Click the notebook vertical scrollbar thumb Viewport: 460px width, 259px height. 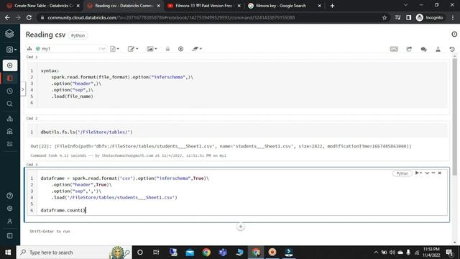coord(455,117)
